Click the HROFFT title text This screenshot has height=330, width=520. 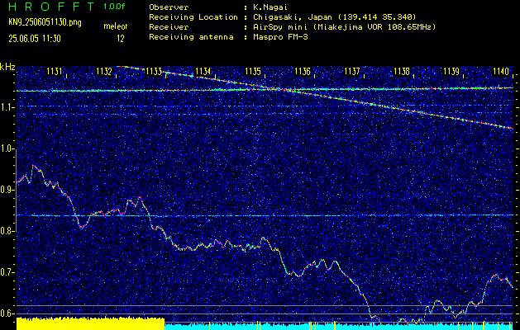pos(52,7)
